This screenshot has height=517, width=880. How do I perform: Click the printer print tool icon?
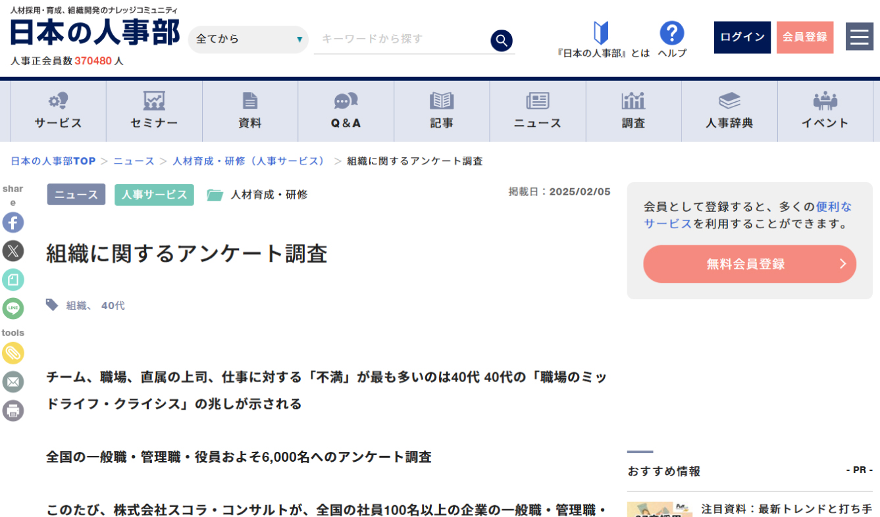[13, 411]
